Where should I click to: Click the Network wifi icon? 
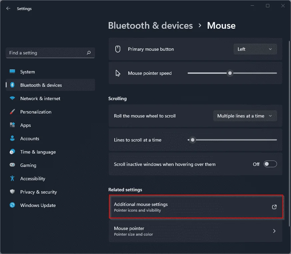12,98
